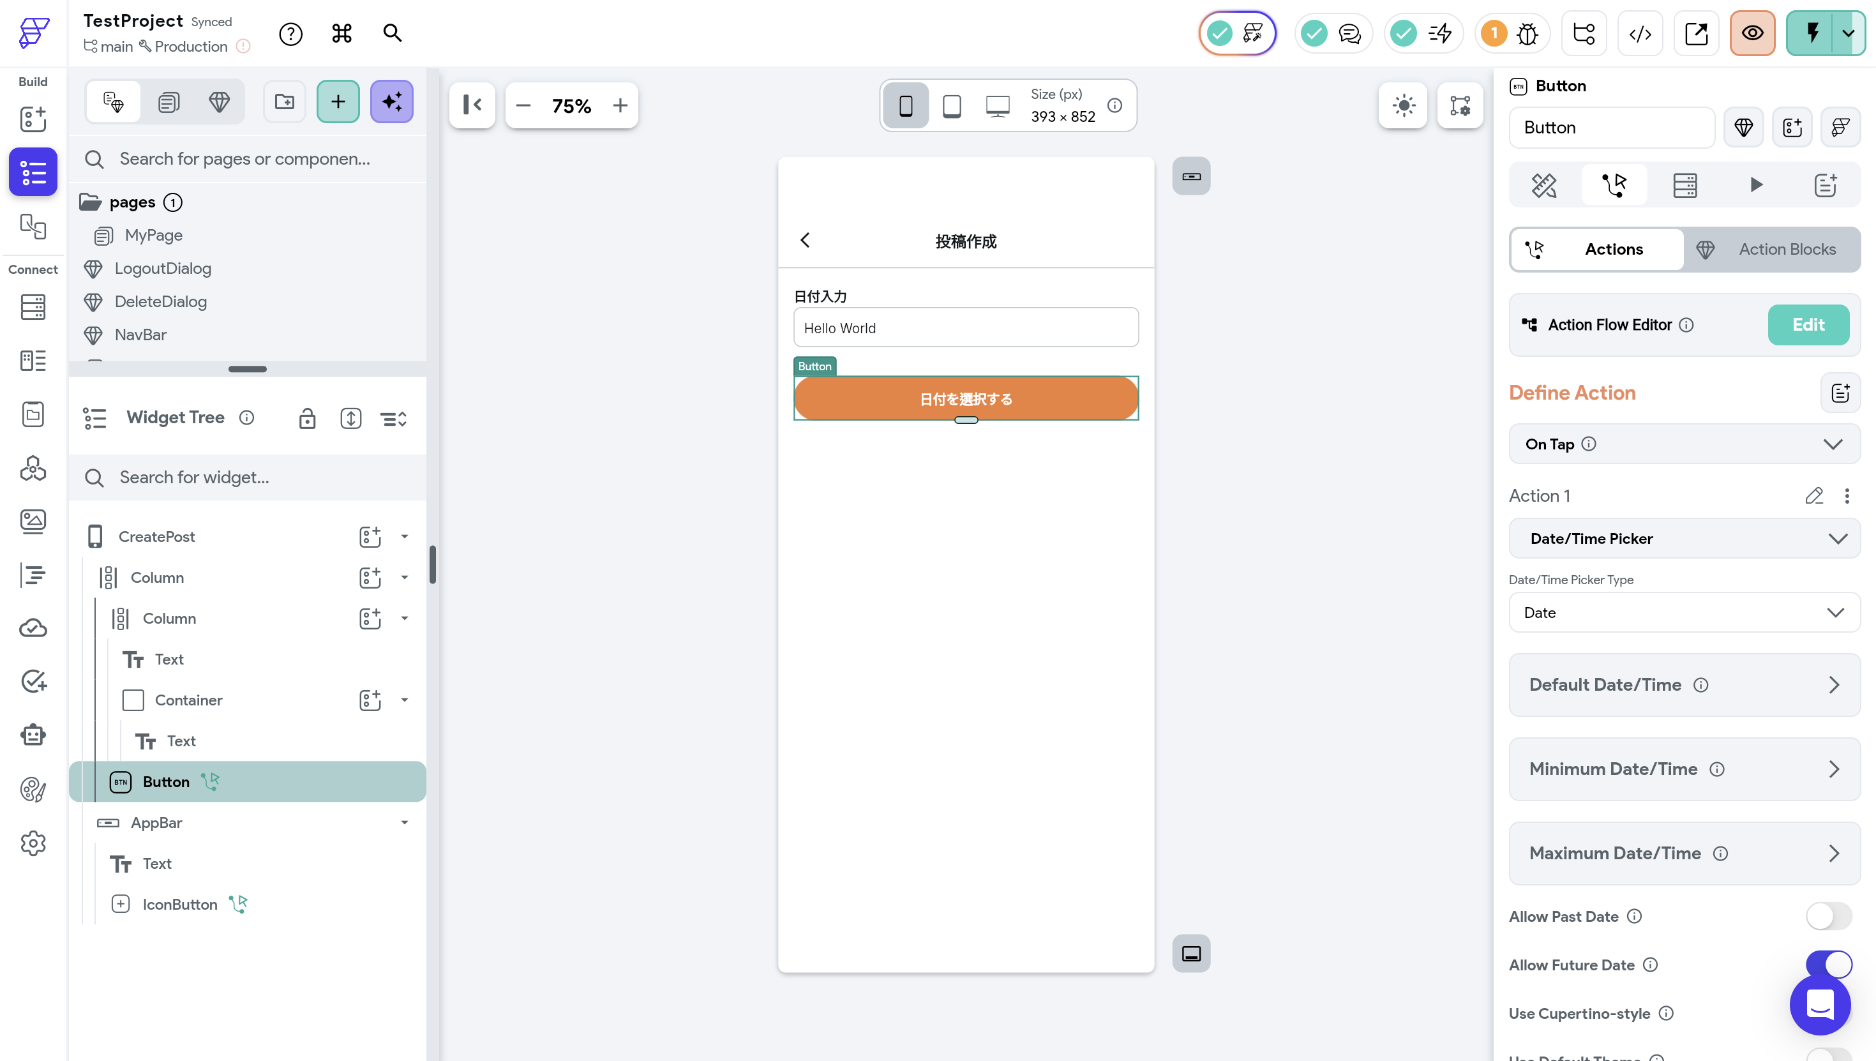
Task: Click the Edit button for Action Flow Editor
Action: [x=1808, y=325]
